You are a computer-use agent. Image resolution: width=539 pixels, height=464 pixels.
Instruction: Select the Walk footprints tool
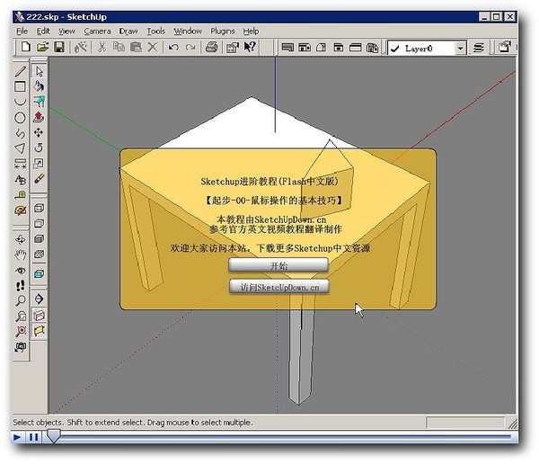click(x=21, y=286)
